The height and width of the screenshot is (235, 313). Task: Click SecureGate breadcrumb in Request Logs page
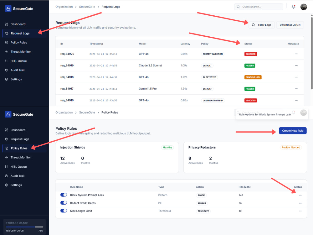point(87,7)
